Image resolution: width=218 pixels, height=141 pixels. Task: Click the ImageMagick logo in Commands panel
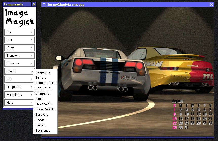19,18
